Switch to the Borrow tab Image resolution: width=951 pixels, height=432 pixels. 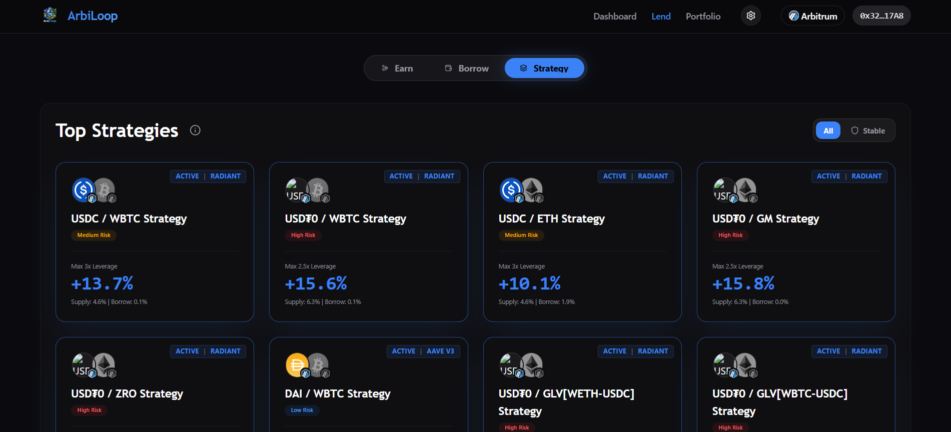467,68
